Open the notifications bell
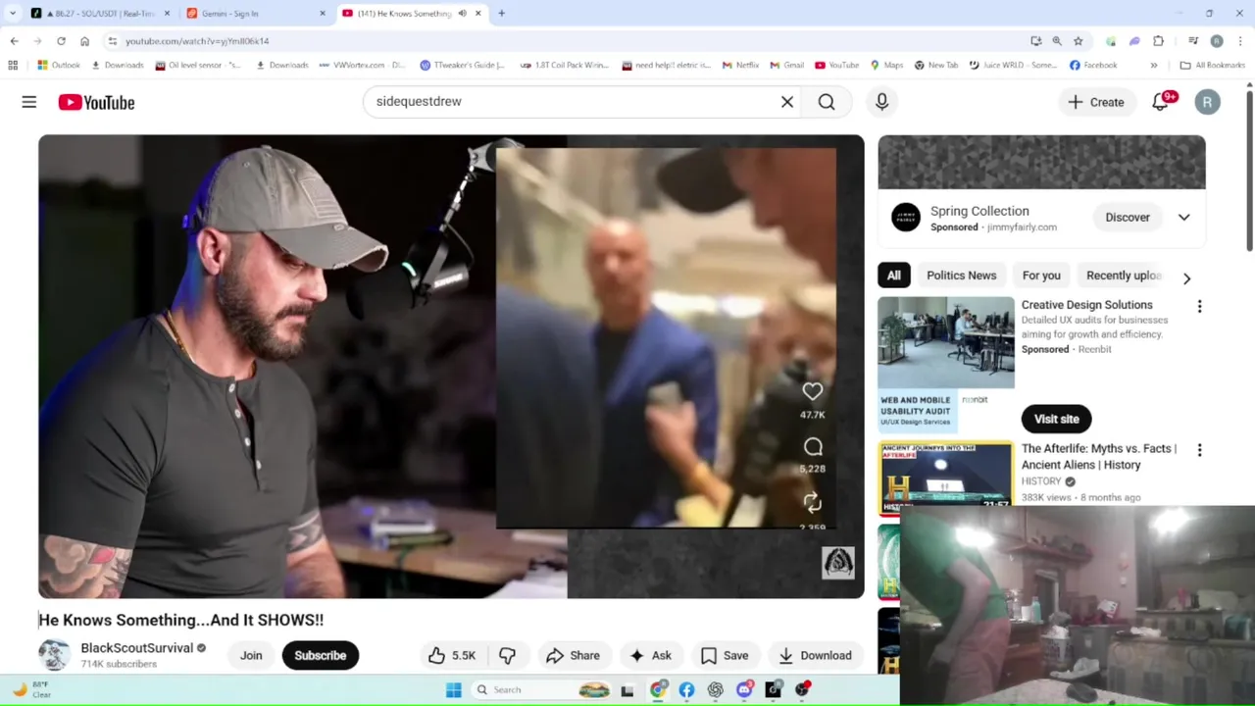This screenshot has width=1255, height=706. click(1160, 102)
